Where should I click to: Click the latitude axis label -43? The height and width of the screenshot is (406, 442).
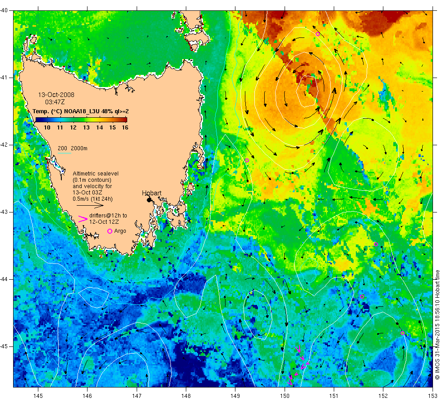(4, 212)
